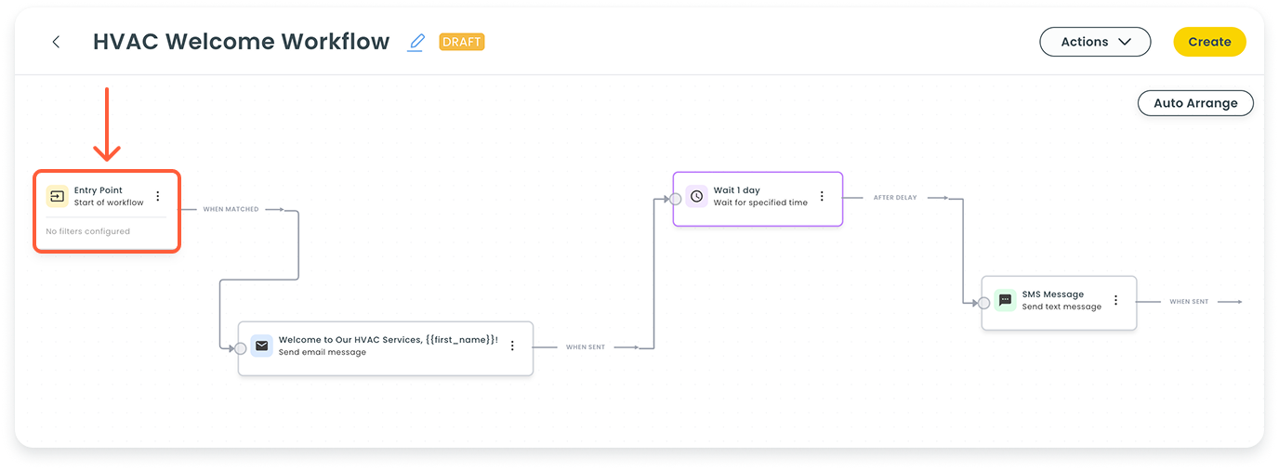This screenshot has height=470, width=1279.
Task: Click the back arrow icon
Action: pyautogui.click(x=57, y=42)
